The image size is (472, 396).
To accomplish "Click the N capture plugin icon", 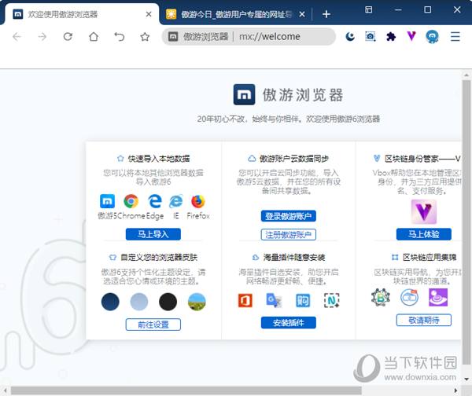I will pyautogui.click(x=332, y=301).
